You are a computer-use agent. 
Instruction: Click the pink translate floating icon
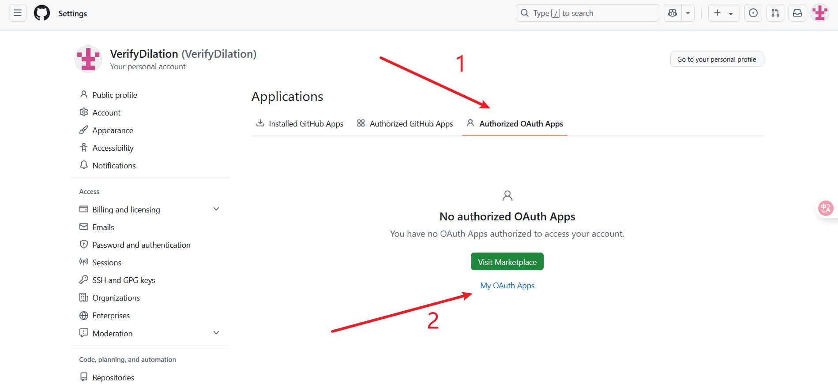pos(825,208)
